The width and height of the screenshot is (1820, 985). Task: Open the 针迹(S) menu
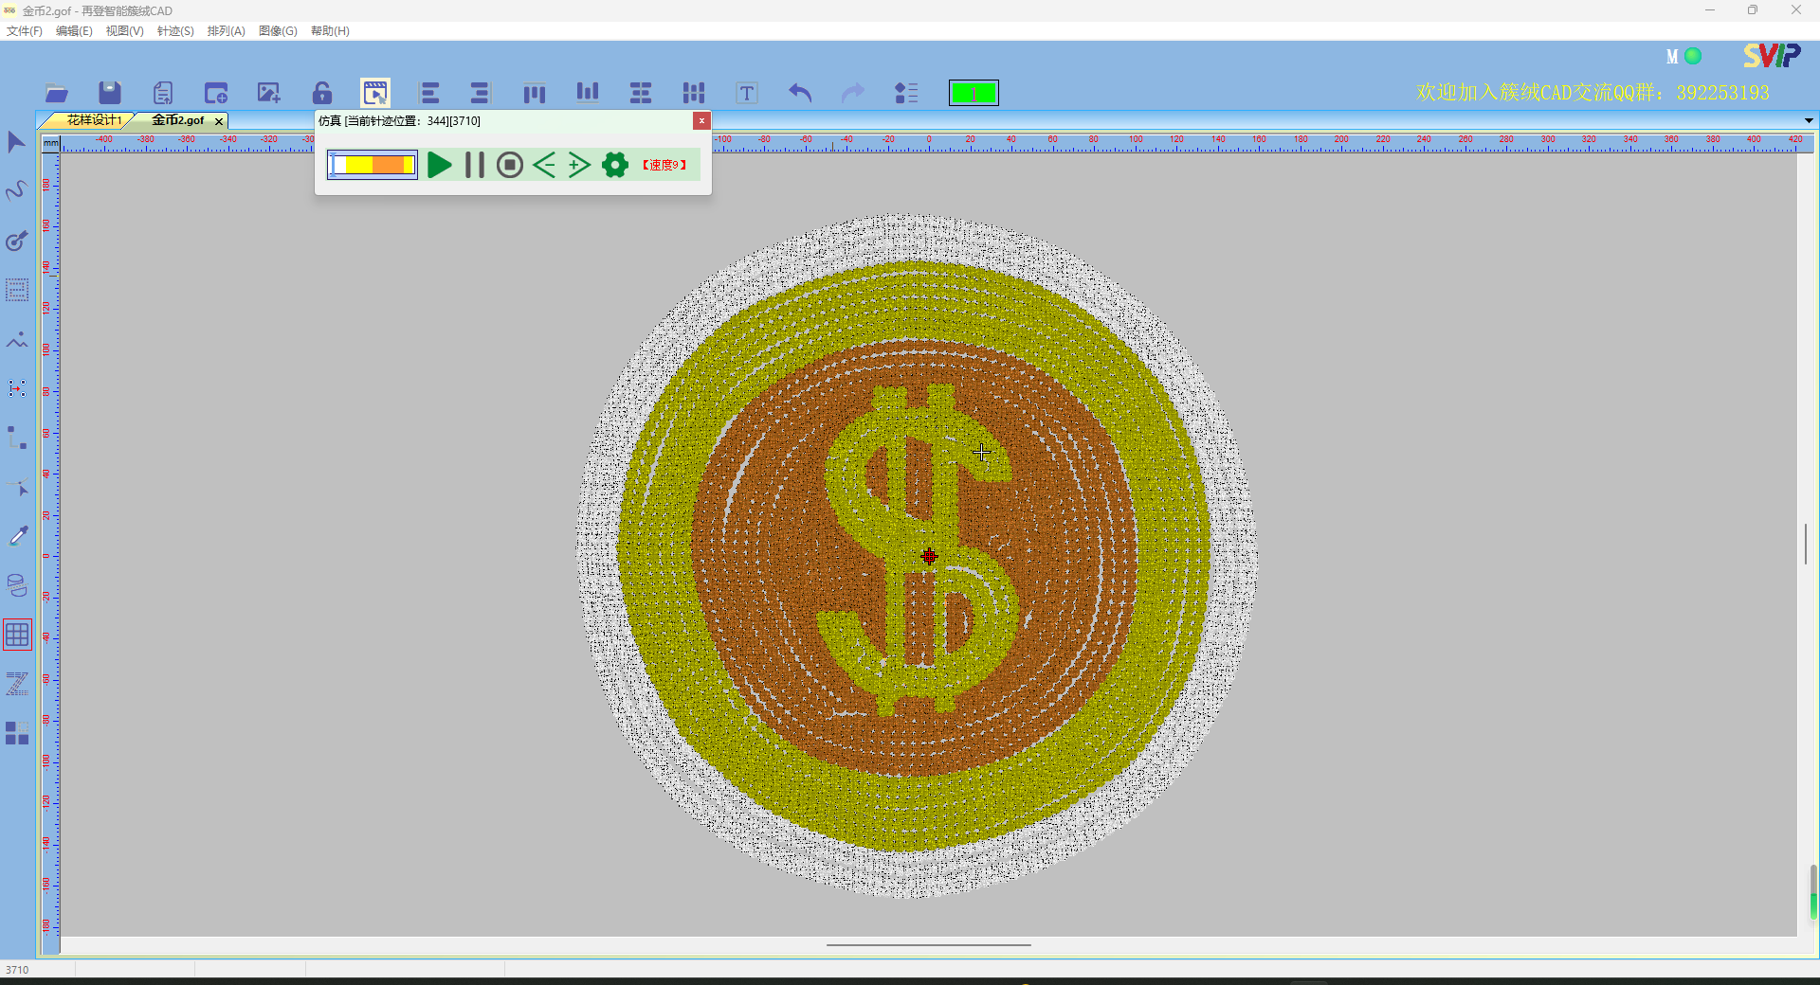(x=175, y=31)
